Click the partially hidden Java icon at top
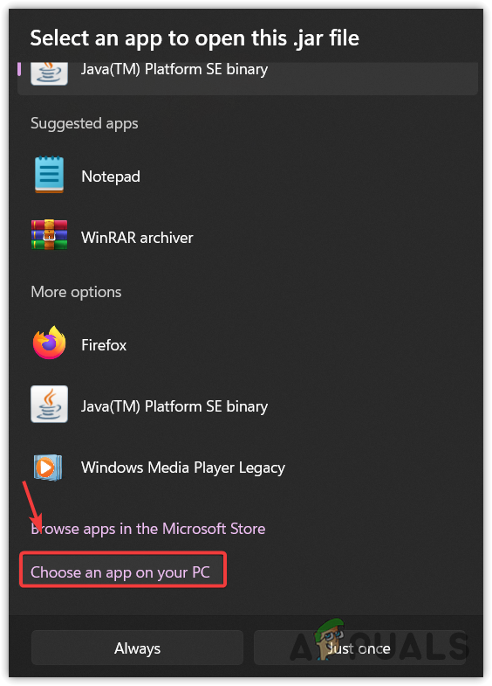The image size is (492, 686). pos(50,73)
